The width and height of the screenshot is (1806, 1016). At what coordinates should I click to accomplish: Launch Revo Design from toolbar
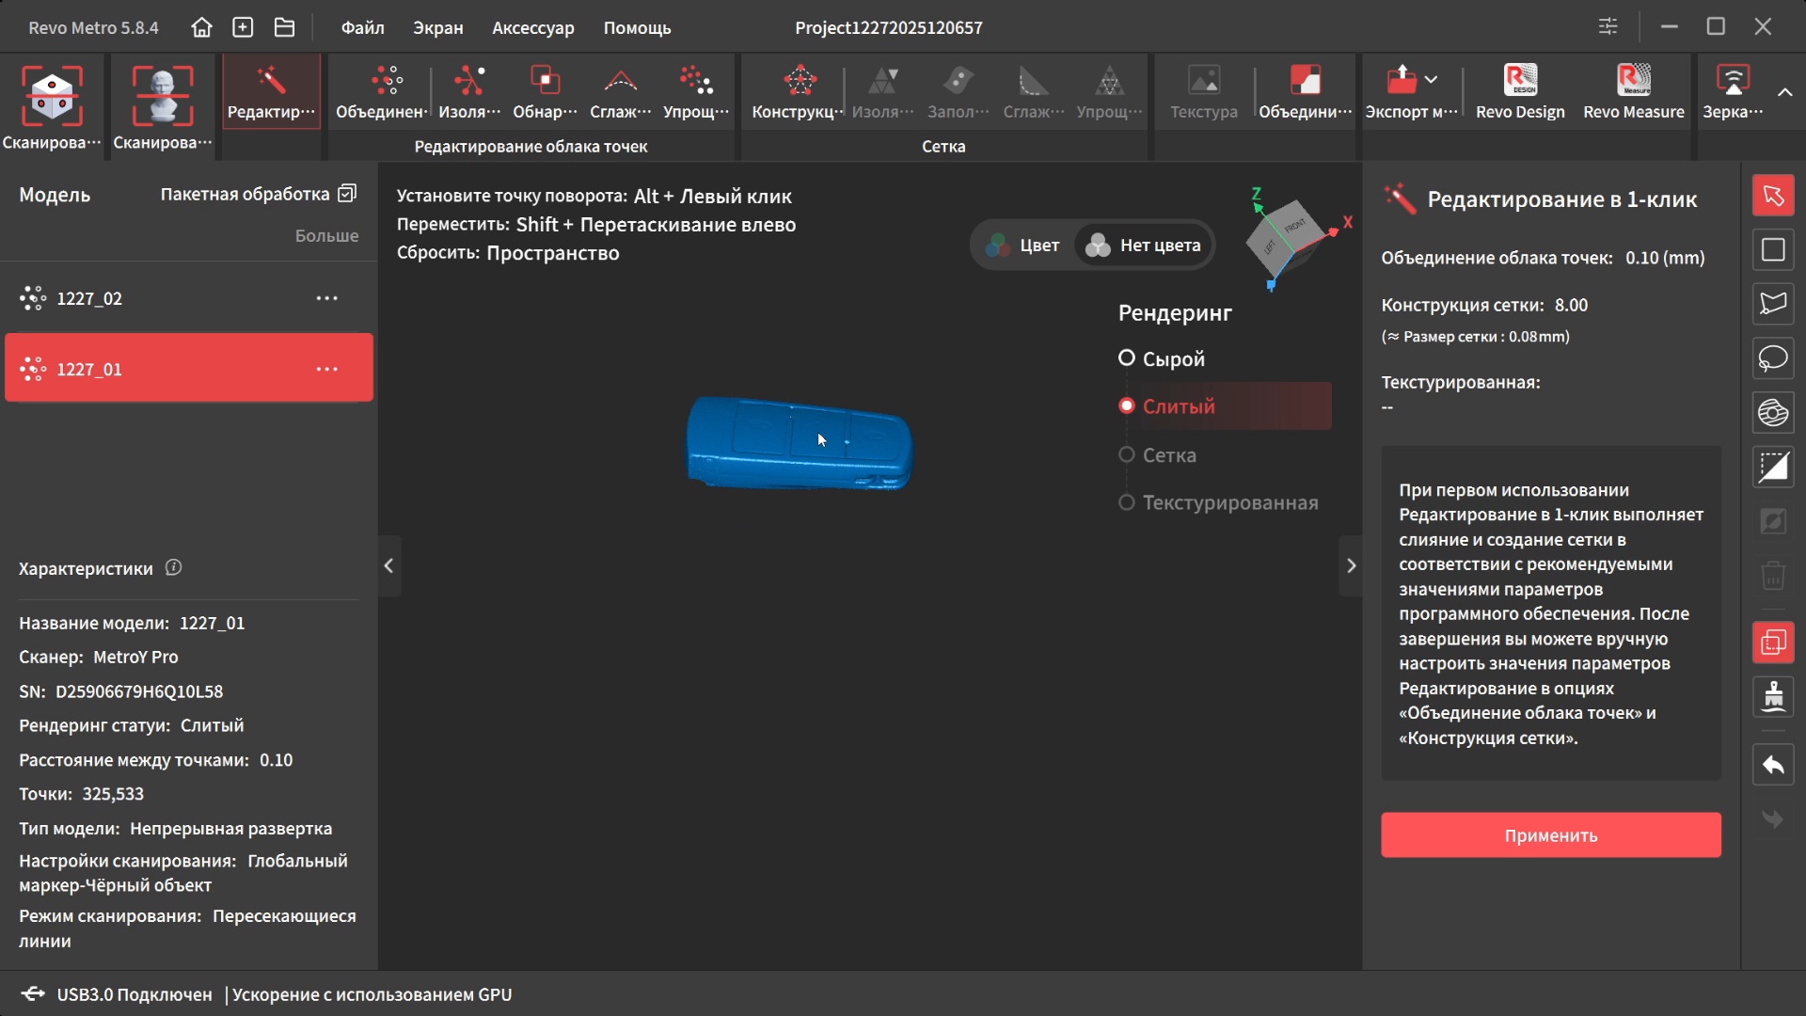coord(1520,92)
